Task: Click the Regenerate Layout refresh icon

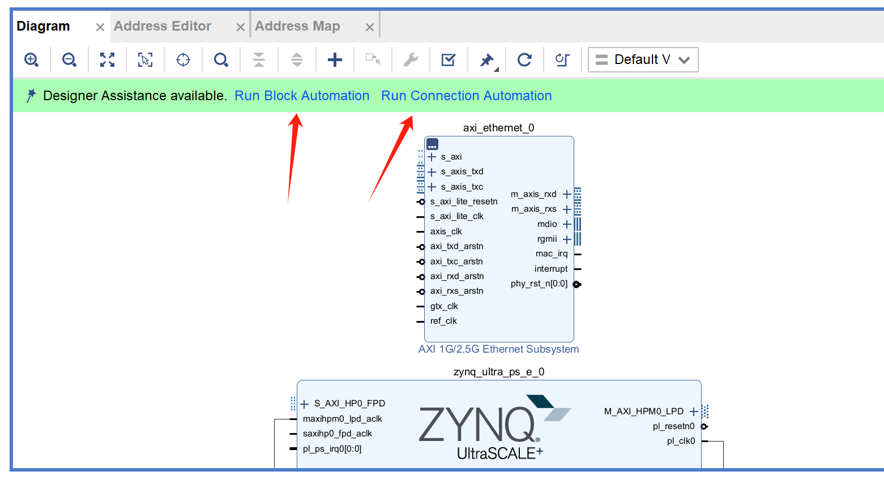Action: [525, 59]
